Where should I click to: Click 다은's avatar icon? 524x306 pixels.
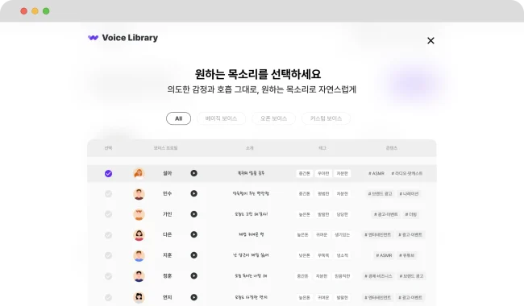[139, 235]
